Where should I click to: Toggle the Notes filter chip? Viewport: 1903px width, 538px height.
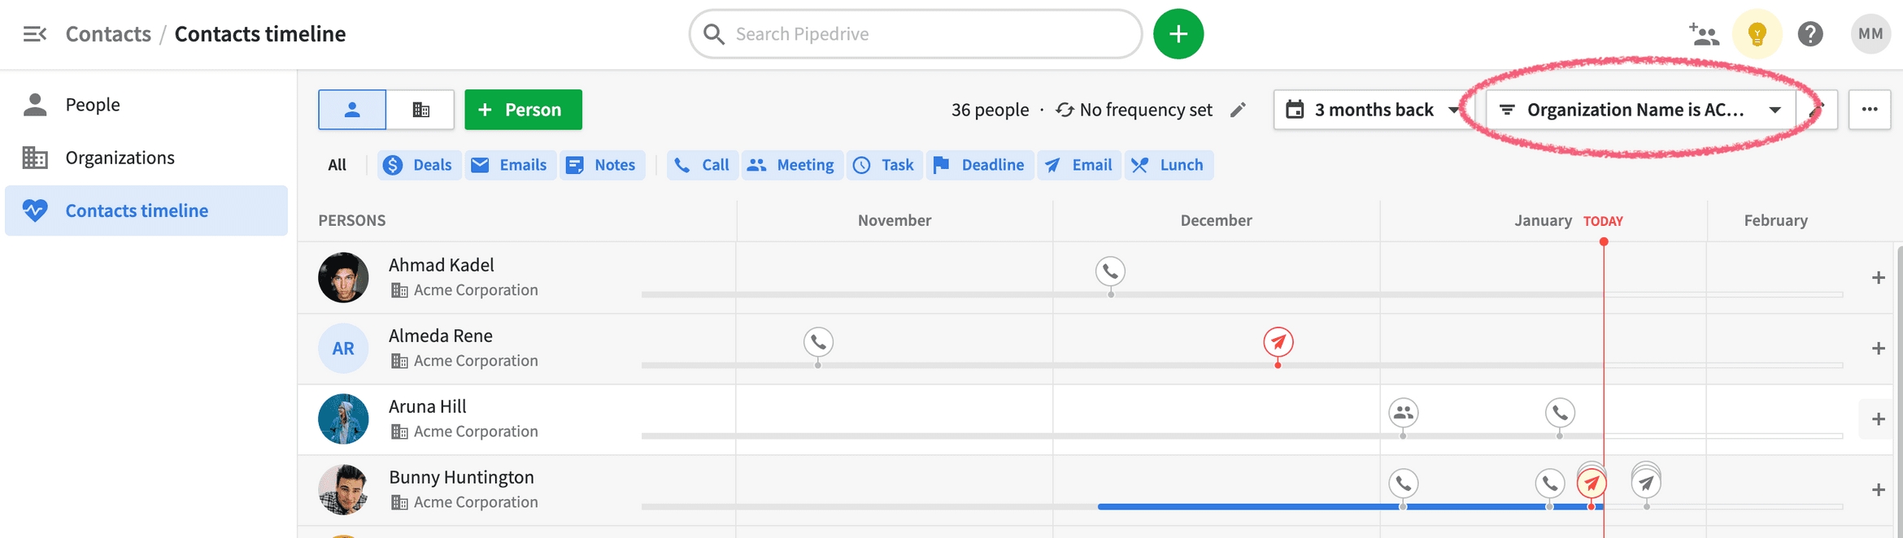tap(602, 165)
